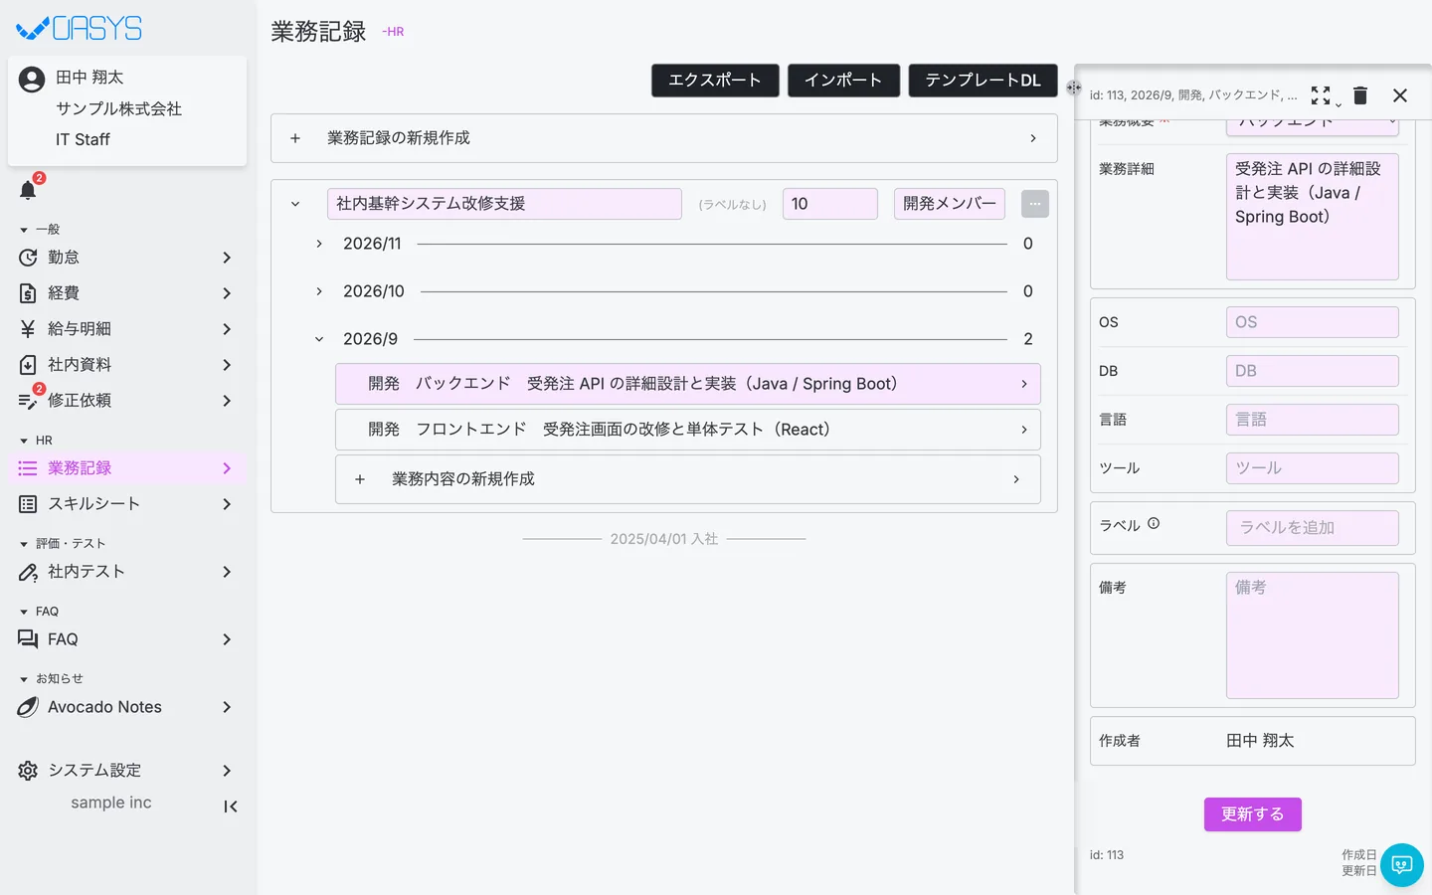1432x895 pixels.
Task: Click the OS input field
Action: click(x=1313, y=322)
